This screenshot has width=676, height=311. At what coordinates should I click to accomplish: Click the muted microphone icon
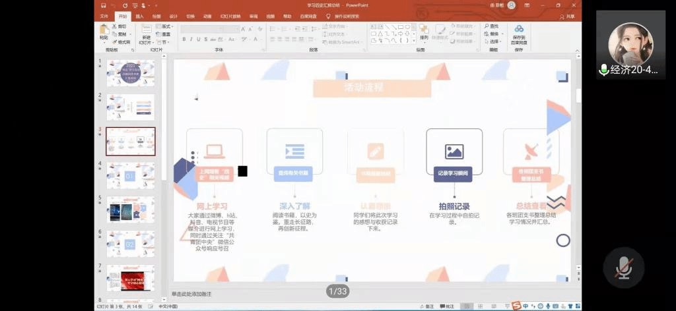623,268
